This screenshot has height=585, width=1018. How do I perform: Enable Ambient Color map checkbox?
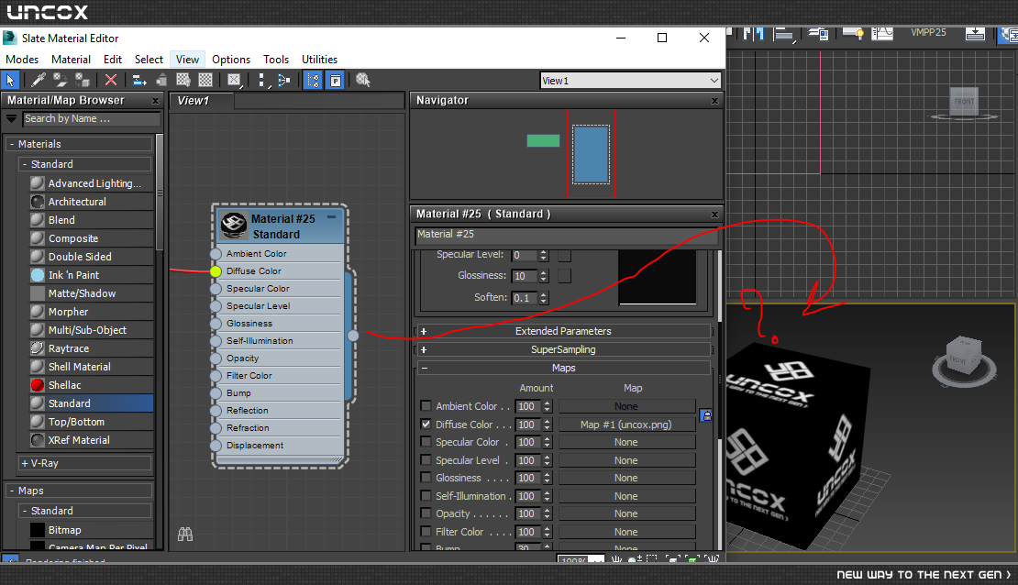[x=426, y=406]
